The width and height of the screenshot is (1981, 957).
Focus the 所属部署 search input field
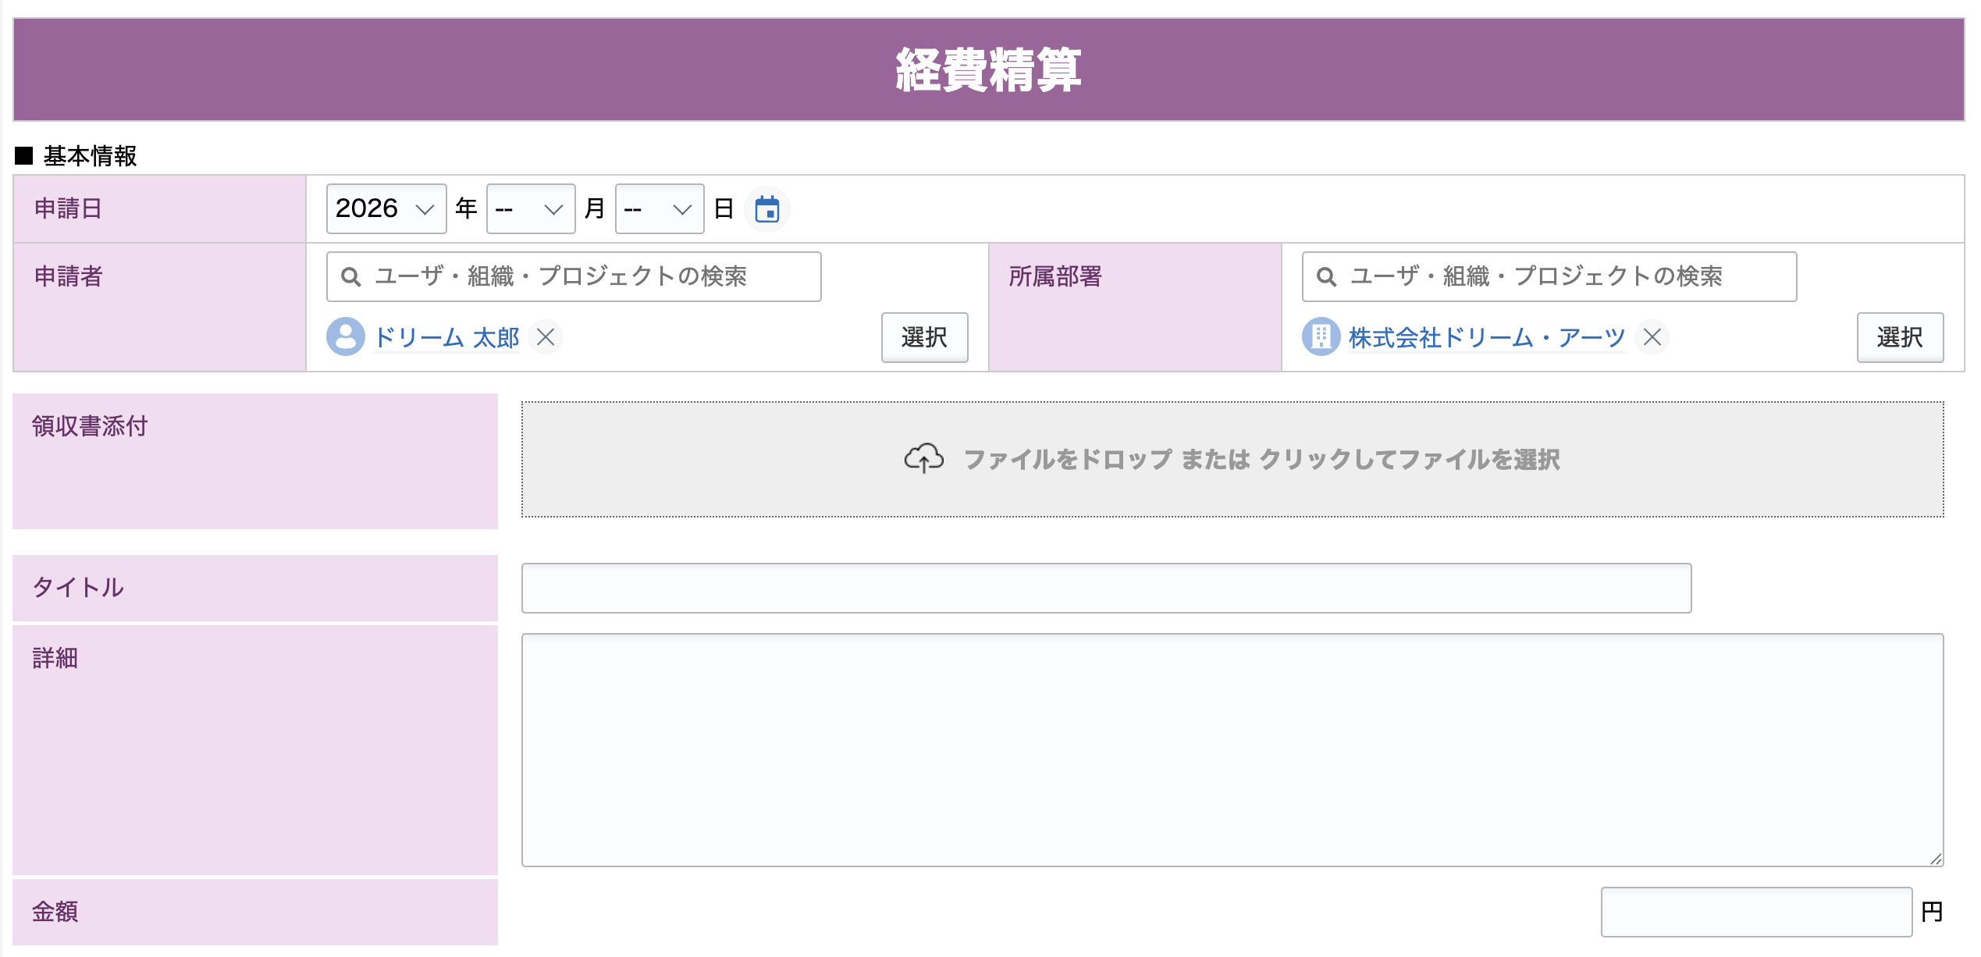pos(1549,276)
